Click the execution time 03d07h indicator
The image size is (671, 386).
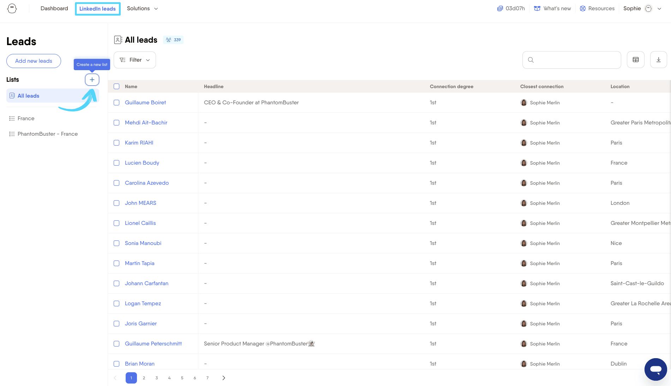[x=511, y=8]
